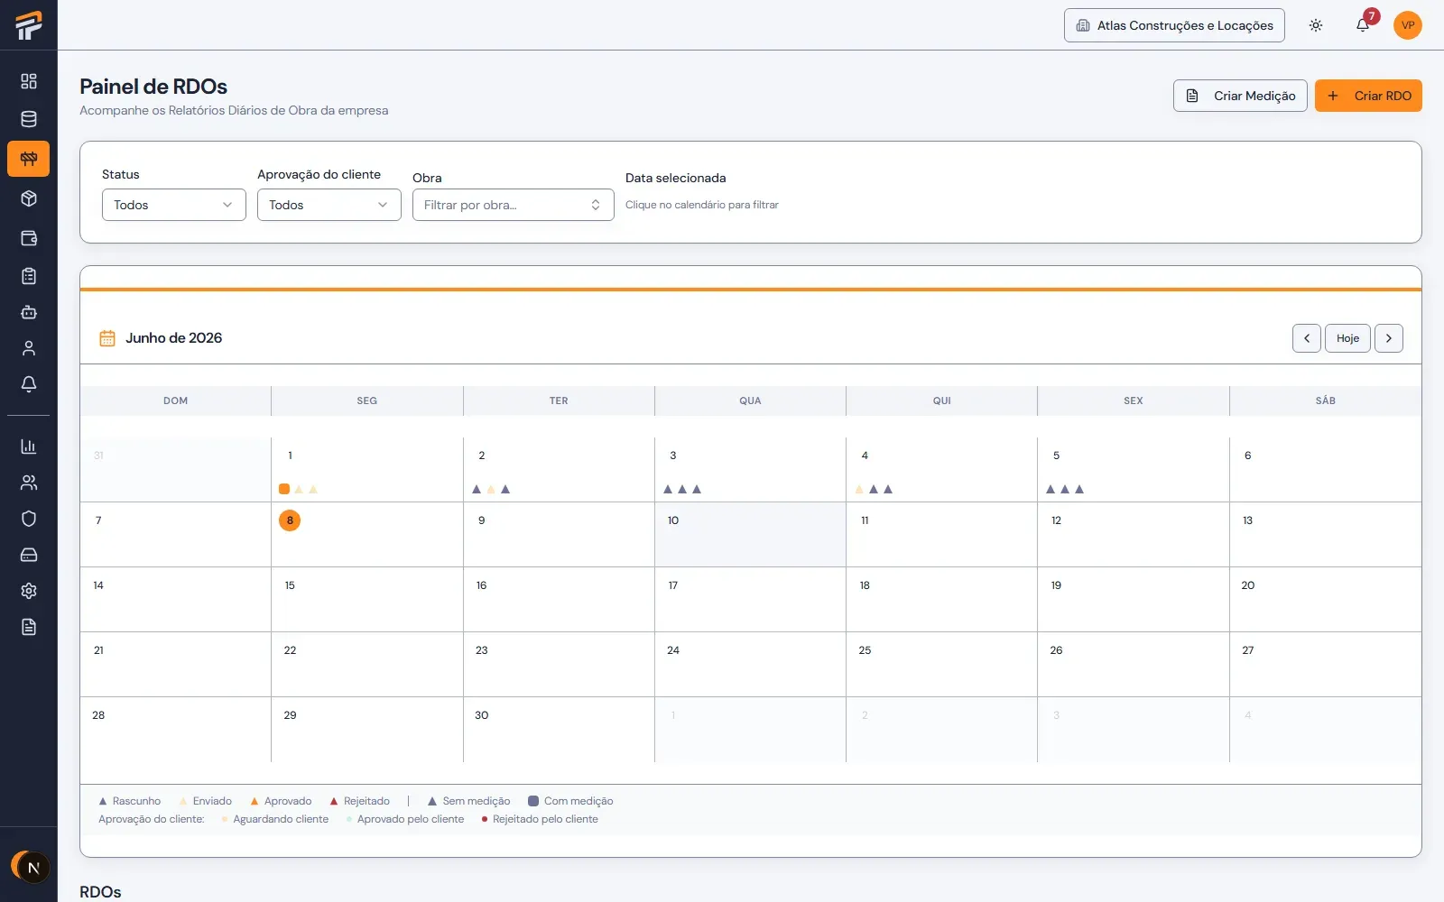Viewport: 1444px width, 902px height.
Task: Select day 10 in the calendar
Action: (750, 534)
